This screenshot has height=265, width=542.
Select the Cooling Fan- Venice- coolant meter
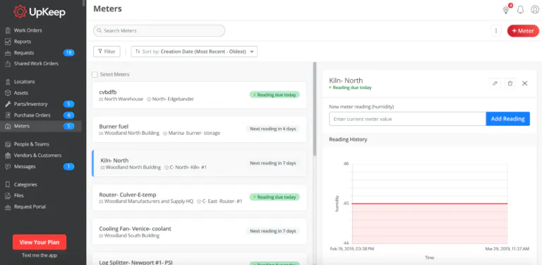point(199,232)
